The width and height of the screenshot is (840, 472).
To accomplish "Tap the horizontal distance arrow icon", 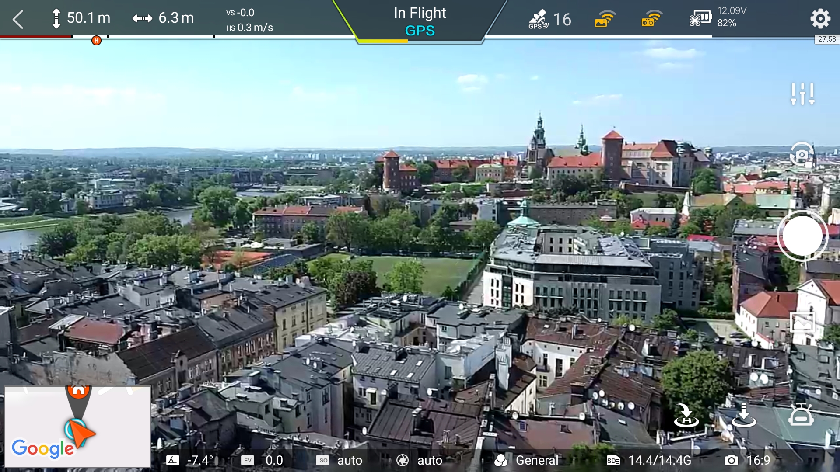I will point(142,18).
